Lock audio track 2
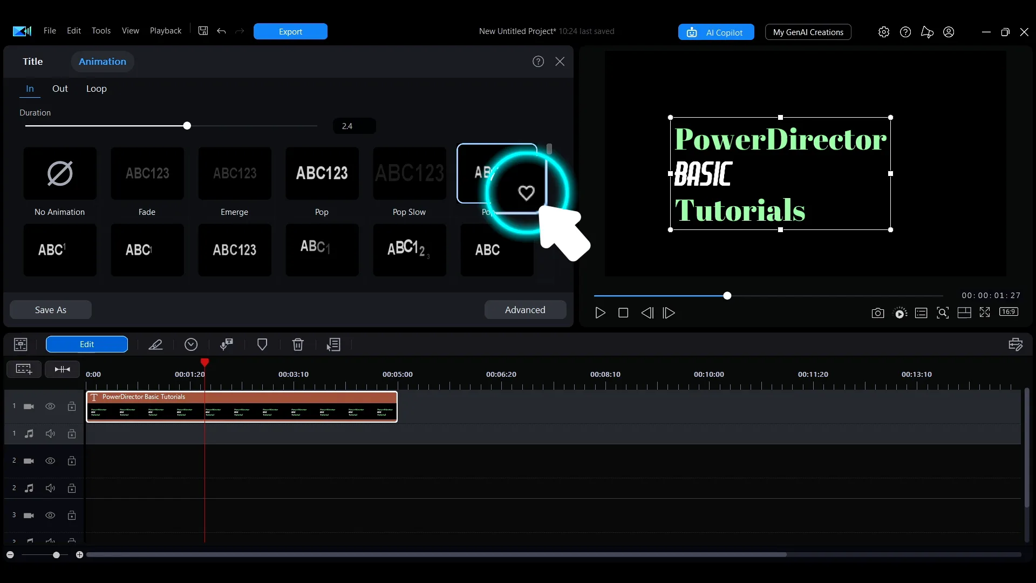 point(72,488)
